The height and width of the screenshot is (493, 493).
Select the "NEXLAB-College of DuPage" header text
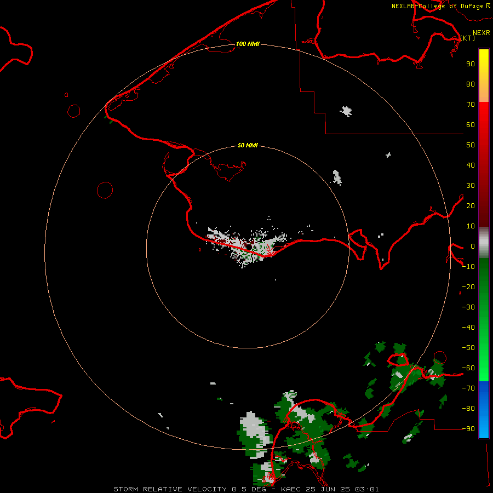pos(437,6)
